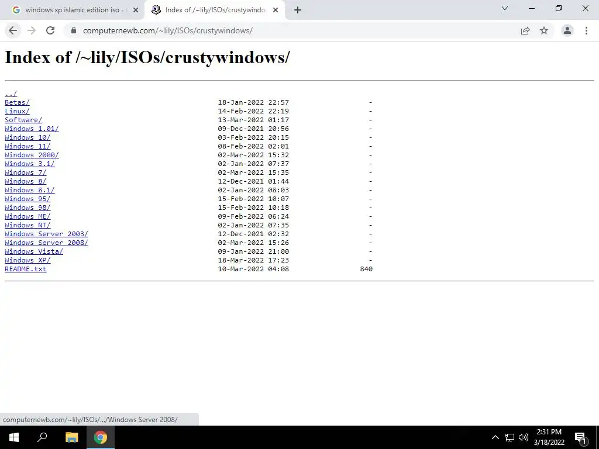Open the Windows 95 folder
The width and height of the screenshot is (599, 449).
[x=27, y=199]
